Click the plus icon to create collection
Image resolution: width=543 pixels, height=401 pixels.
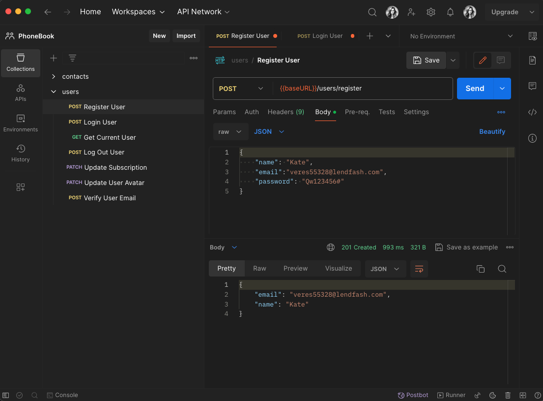pyautogui.click(x=54, y=58)
